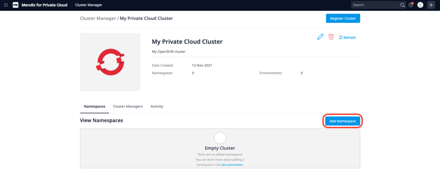The image size is (440, 172).
Task: Switch to the Activity tab
Action: (x=157, y=106)
